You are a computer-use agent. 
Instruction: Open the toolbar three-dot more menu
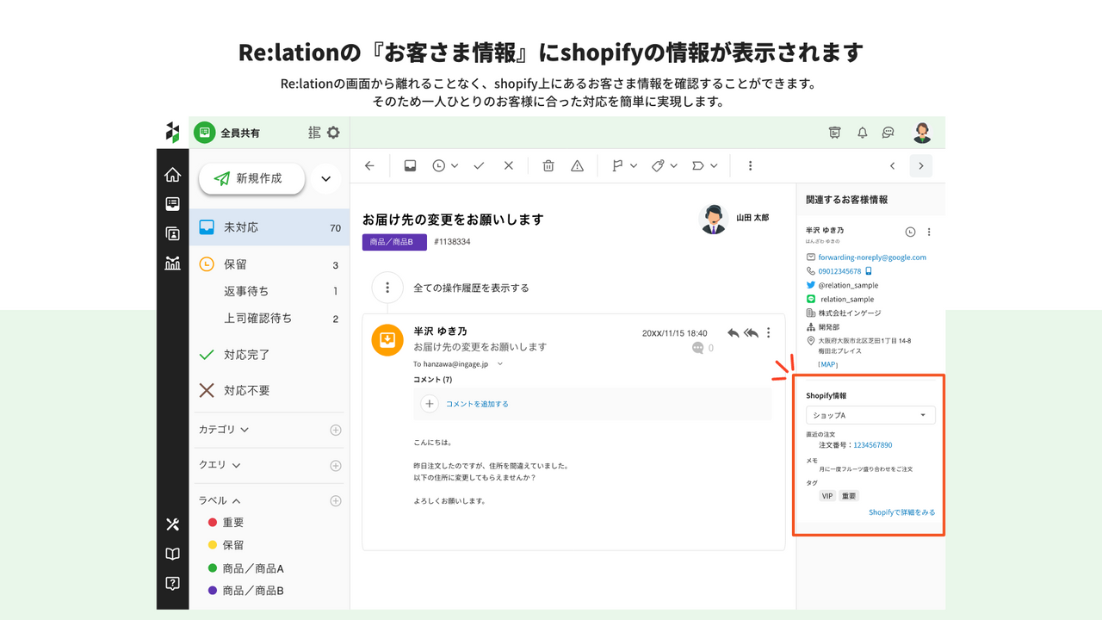pos(750,165)
